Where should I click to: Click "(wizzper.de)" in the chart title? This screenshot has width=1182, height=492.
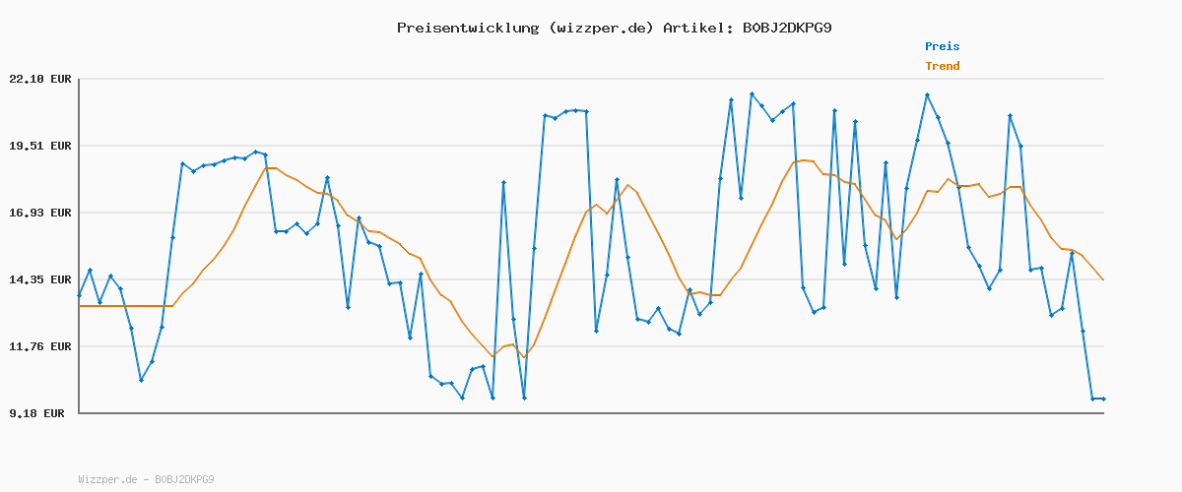point(599,28)
